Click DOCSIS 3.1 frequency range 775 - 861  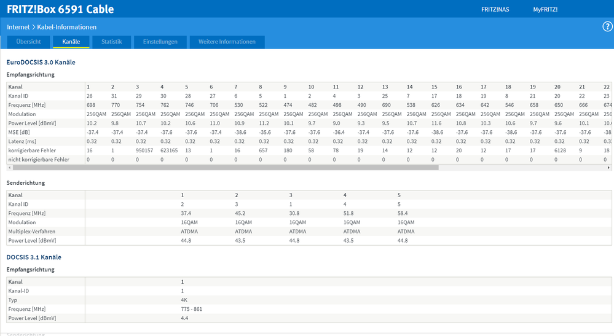pyautogui.click(x=192, y=309)
